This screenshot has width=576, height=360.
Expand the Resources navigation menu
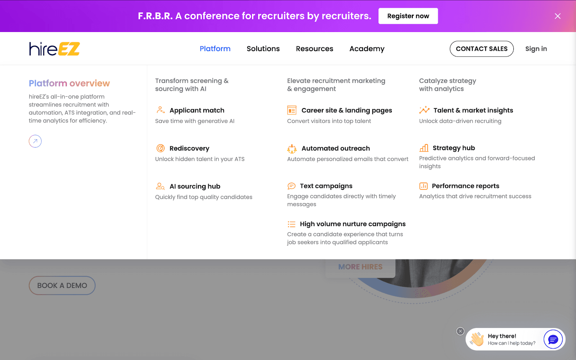coord(314,49)
